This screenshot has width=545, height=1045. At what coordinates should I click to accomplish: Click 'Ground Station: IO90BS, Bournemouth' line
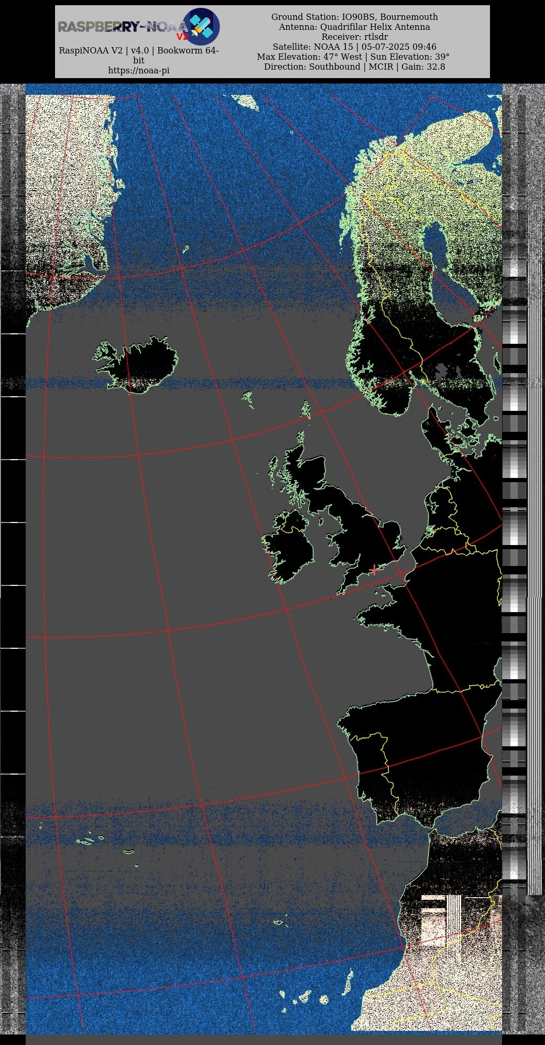[x=355, y=17]
